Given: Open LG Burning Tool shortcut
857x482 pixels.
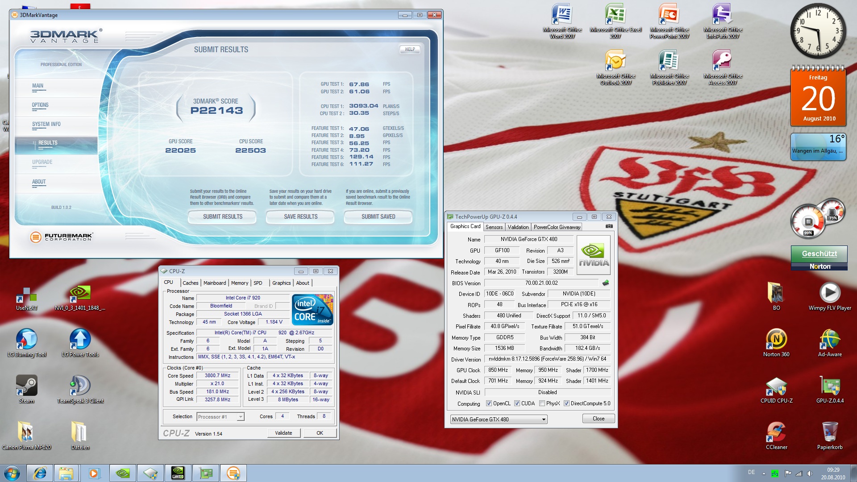Looking at the screenshot, I should click(x=27, y=343).
